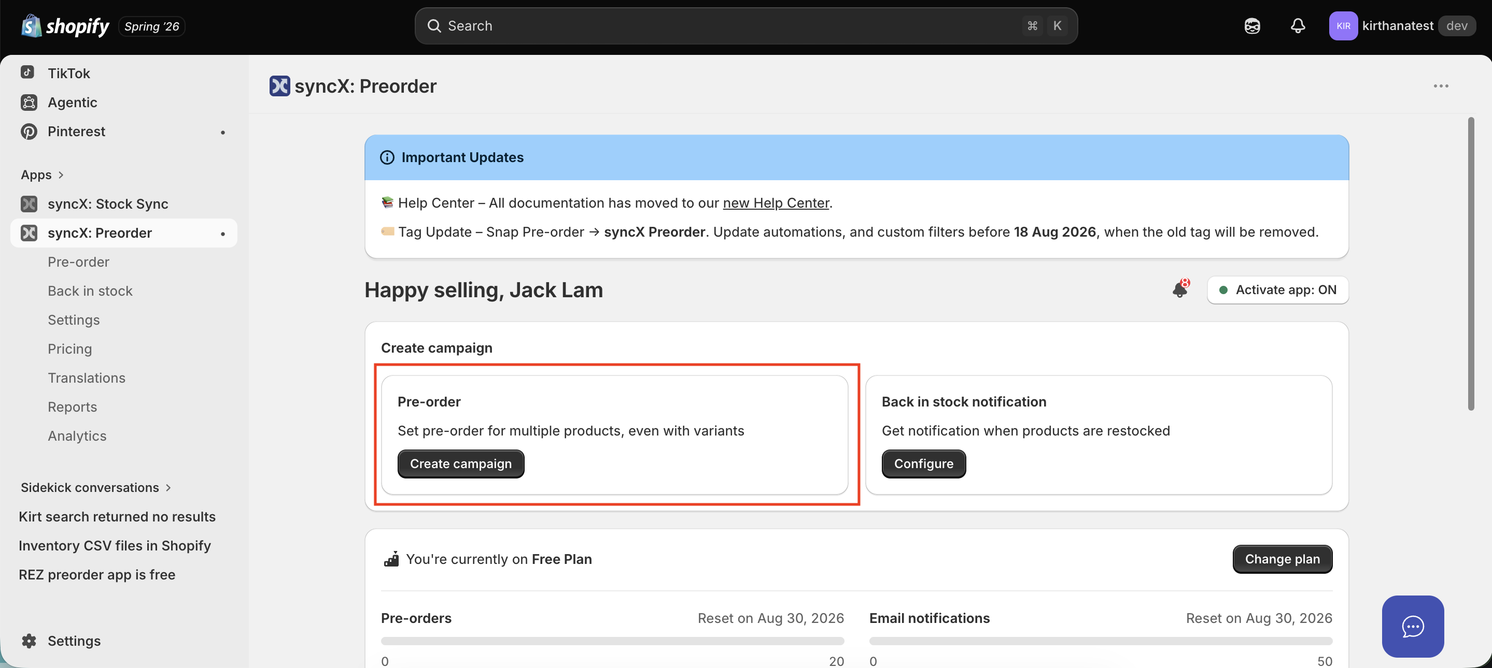This screenshot has width=1492, height=668.
Task: Open the app Settings sub-page
Action: pyautogui.click(x=74, y=320)
